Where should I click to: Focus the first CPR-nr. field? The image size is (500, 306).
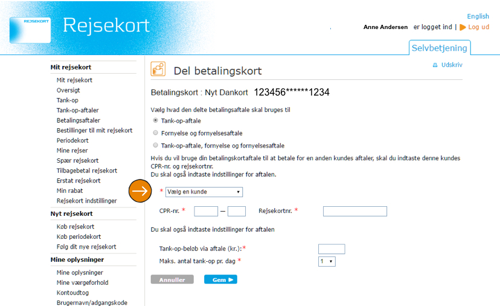click(x=205, y=211)
